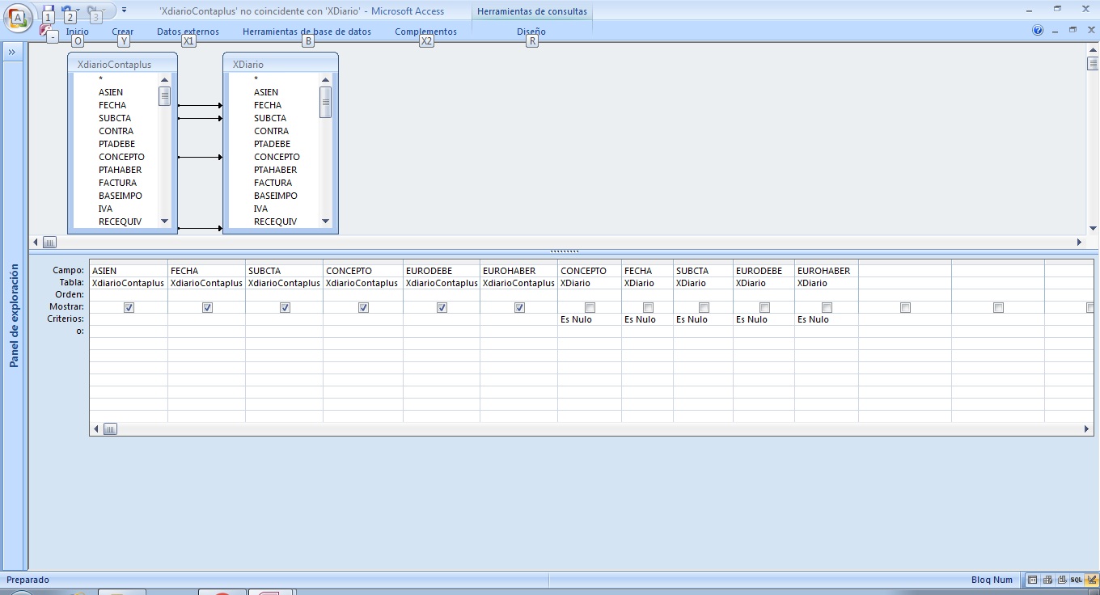This screenshot has height=595, width=1100.
Task: Click table pane horizontal scrollbar thumb
Action: pyautogui.click(x=49, y=242)
